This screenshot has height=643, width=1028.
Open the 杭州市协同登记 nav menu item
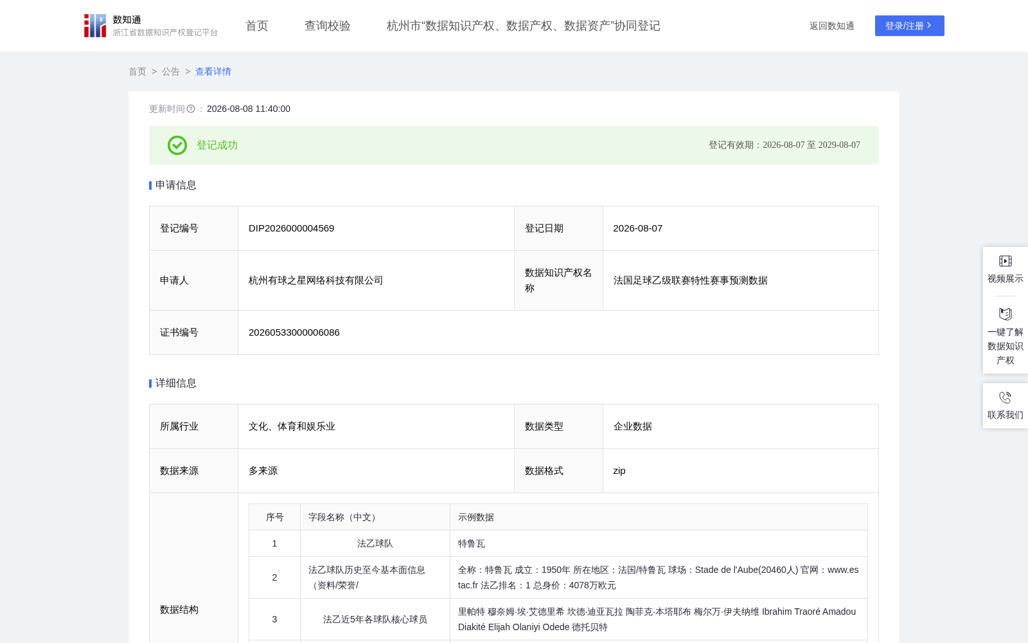click(524, 26)
